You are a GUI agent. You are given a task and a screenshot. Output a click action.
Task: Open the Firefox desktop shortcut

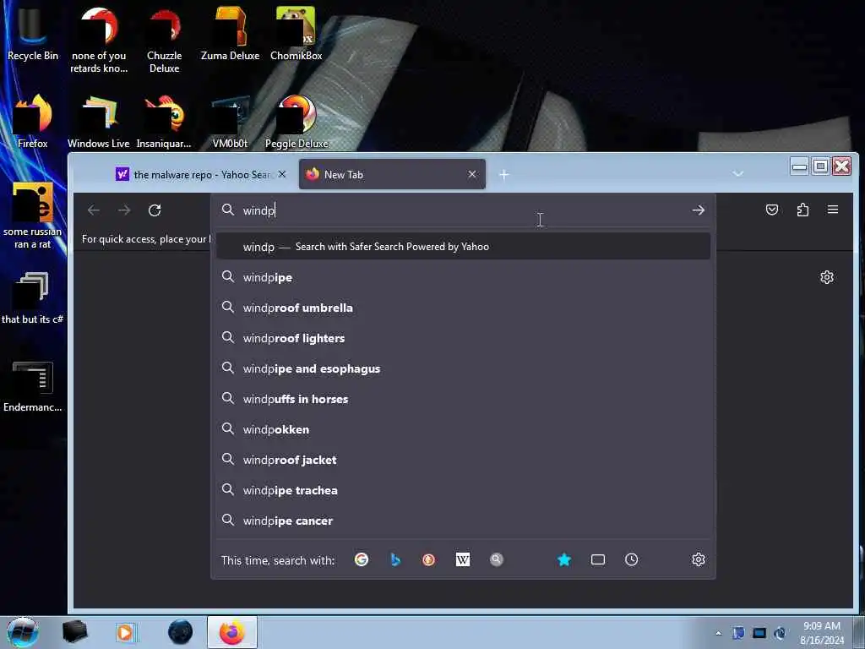point(33,122)
